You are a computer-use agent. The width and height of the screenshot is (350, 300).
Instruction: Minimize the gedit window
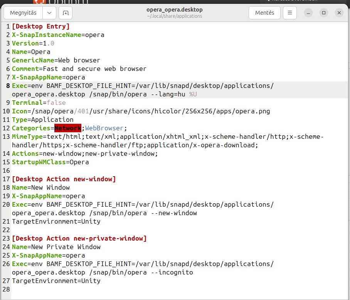tap(308, 13)
